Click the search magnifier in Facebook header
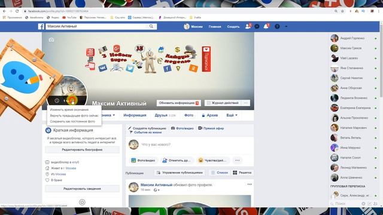This screenshot has width=383, height=215. click(151, 26)
